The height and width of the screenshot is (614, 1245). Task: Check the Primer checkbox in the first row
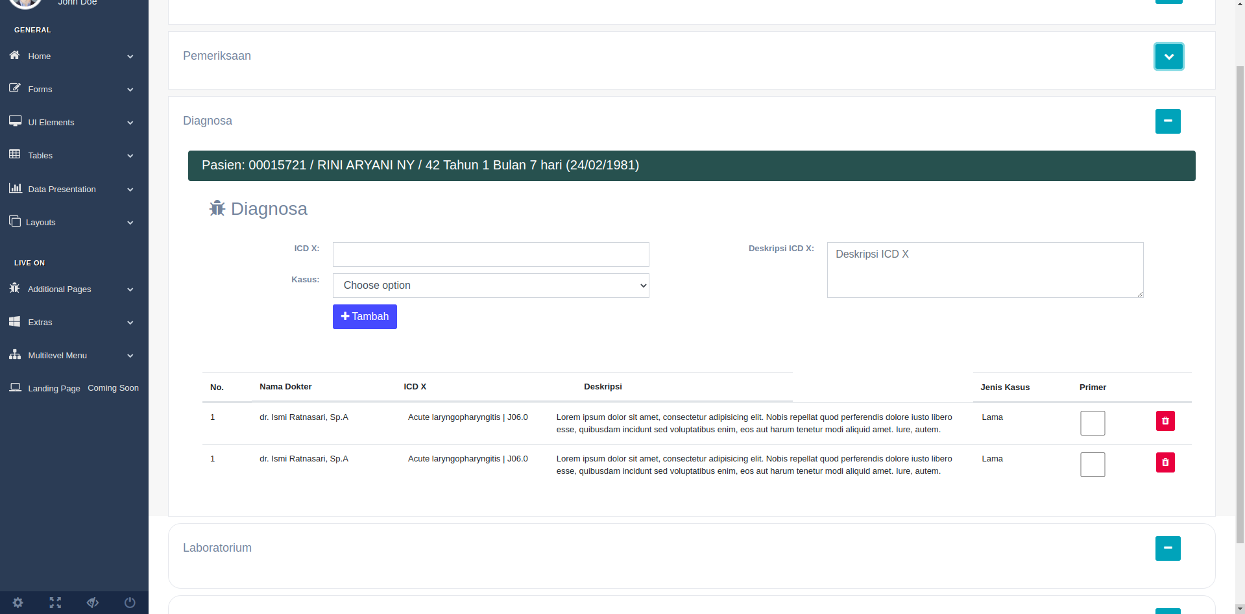click(x=1093, y=423)
